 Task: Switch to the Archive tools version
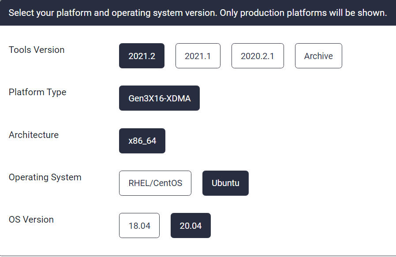[x=318, y=56]
